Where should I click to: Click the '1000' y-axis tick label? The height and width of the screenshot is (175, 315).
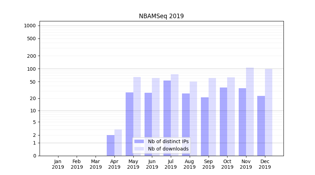(30, 26)
